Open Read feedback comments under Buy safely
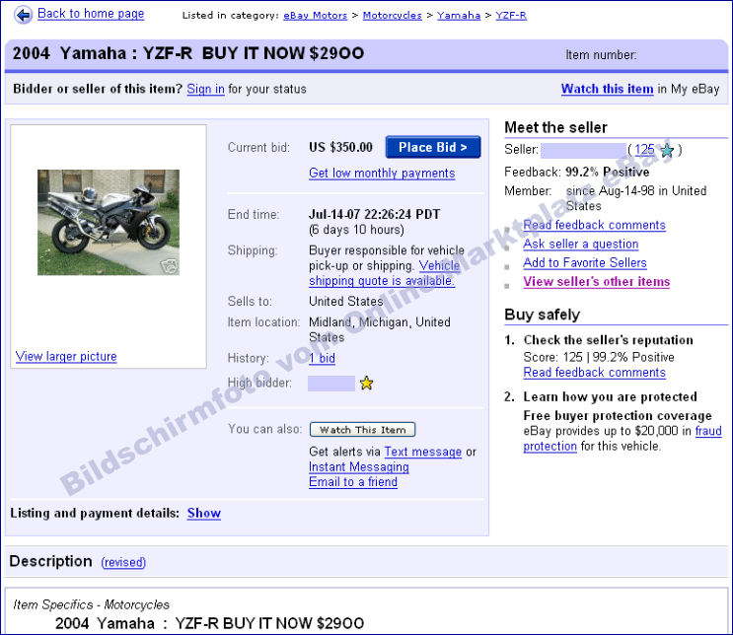Screen dimensions: 733x635 pyautogui.click(x=594, y=373)
